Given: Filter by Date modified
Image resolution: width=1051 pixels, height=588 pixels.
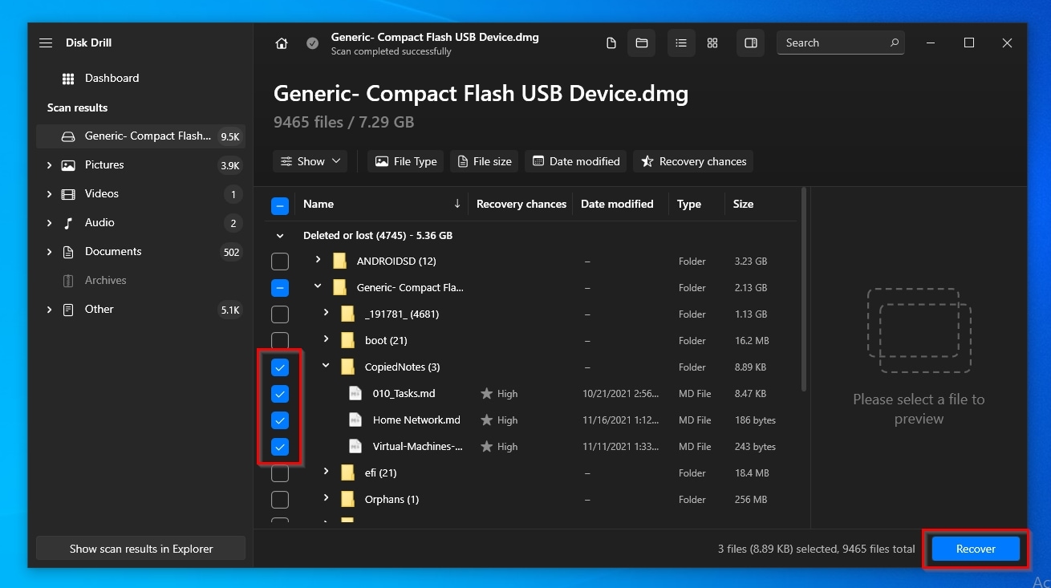Looking at the screenshot, I should [576, 161].
